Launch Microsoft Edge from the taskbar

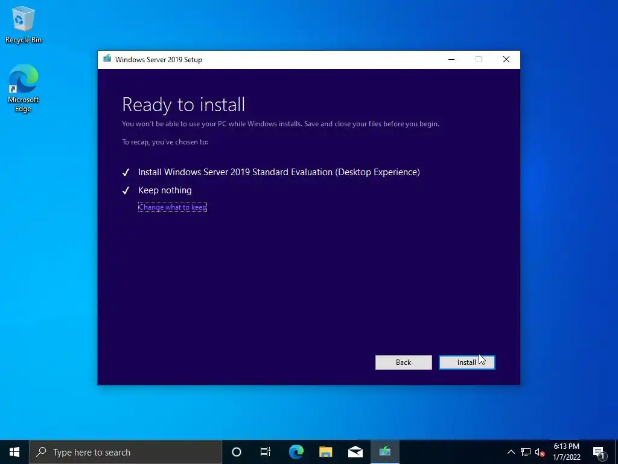pyautogui.click(x=296, y=452)
